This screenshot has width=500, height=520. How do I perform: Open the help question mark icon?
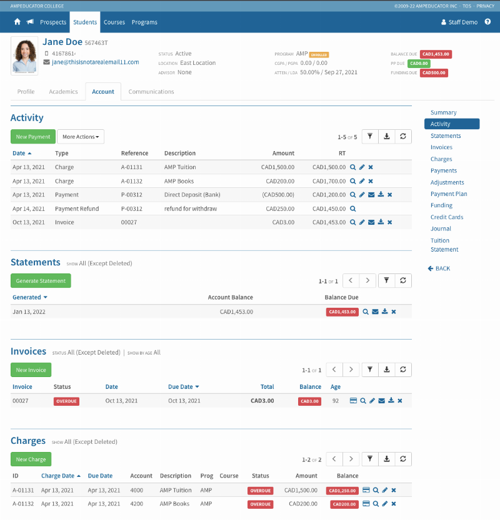487,22
